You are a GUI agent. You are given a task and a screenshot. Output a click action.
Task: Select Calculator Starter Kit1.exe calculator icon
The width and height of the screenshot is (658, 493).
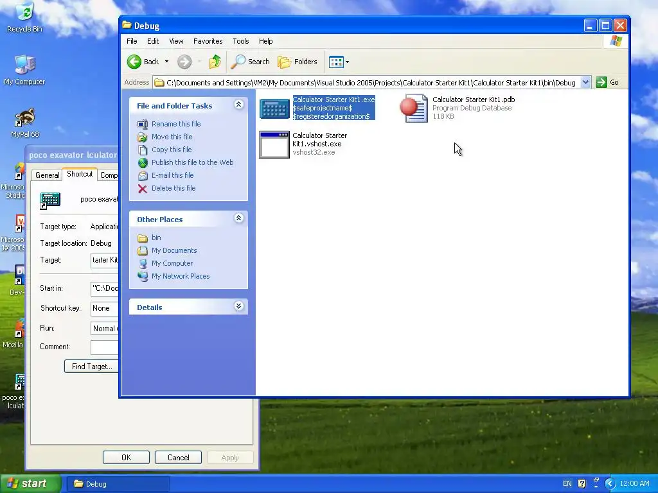point(274,108)
